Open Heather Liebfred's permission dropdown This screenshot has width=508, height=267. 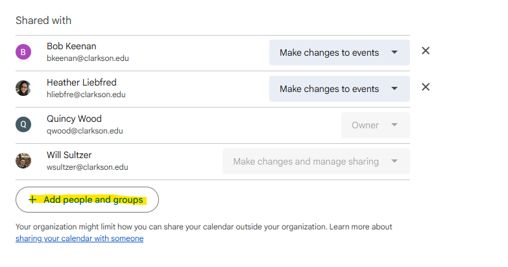tap(339, 89)
